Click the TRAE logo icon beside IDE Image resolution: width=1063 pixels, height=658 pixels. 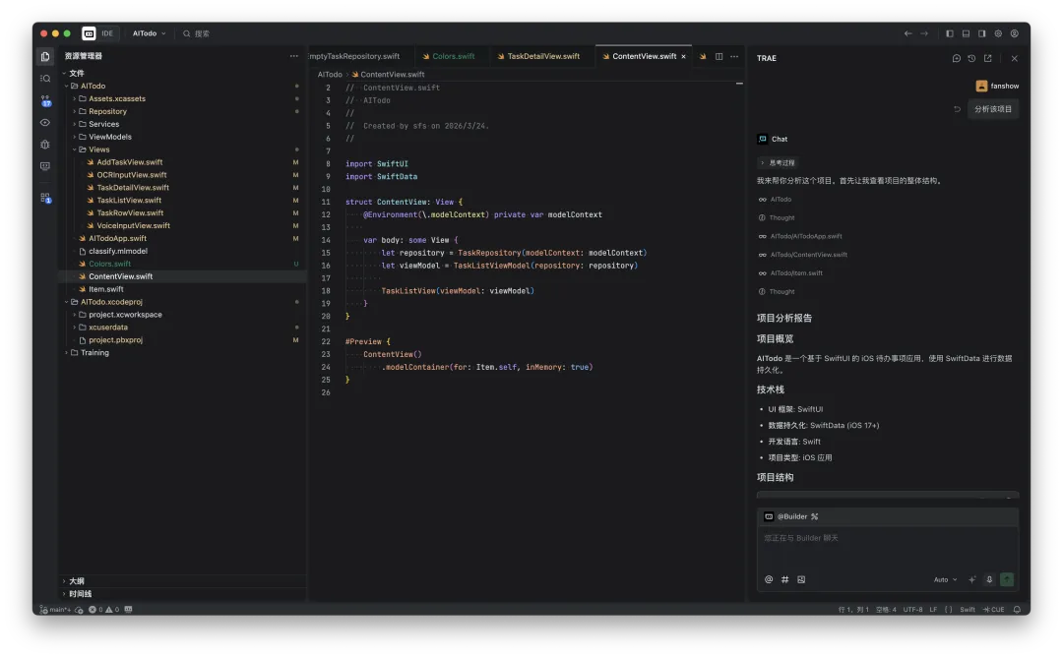tap(89, 33)
